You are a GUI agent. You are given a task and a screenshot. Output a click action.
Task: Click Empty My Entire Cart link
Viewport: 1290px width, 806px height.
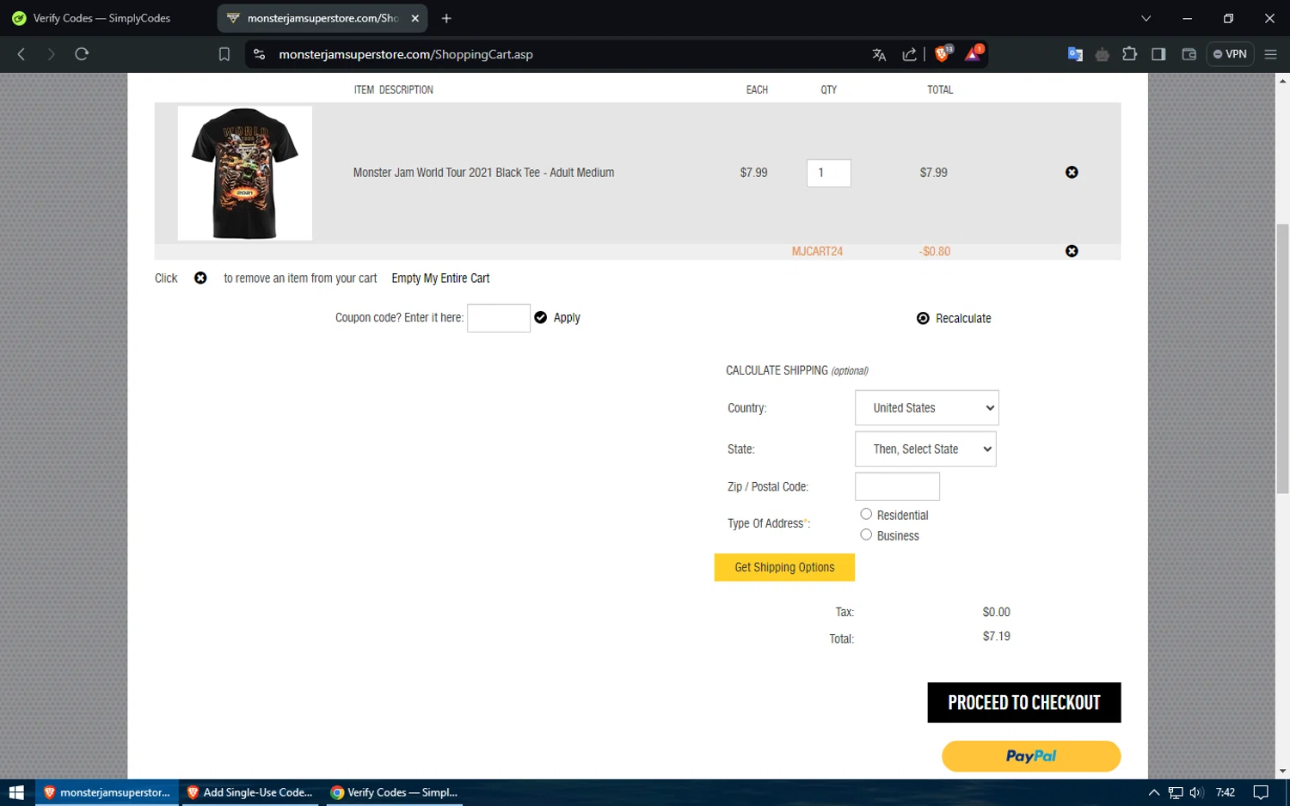[440, 278]
